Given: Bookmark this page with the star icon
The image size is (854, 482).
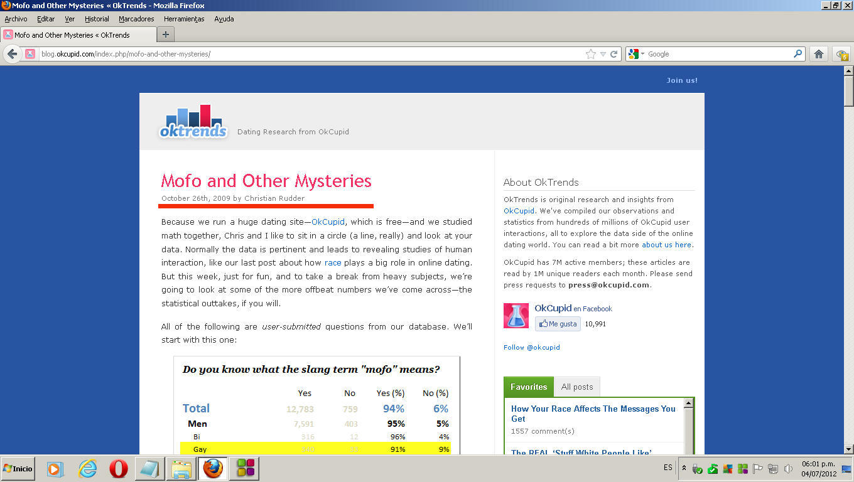Looking at the screenshot, I should coord(591,54).
